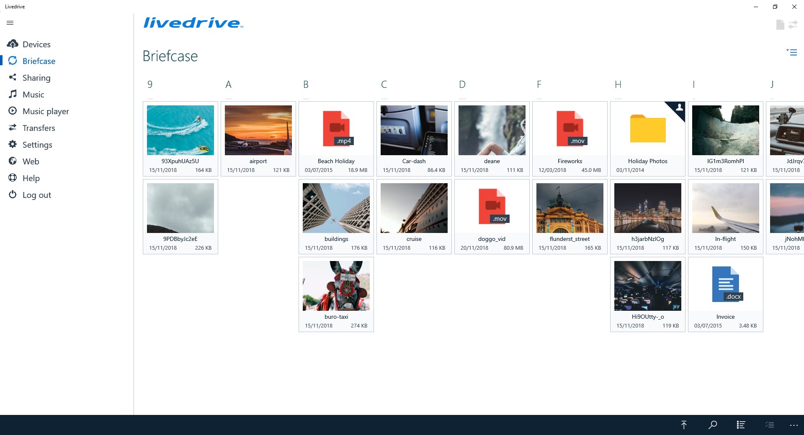
Task: Click the 9 group header
Action: coord(150,84)
